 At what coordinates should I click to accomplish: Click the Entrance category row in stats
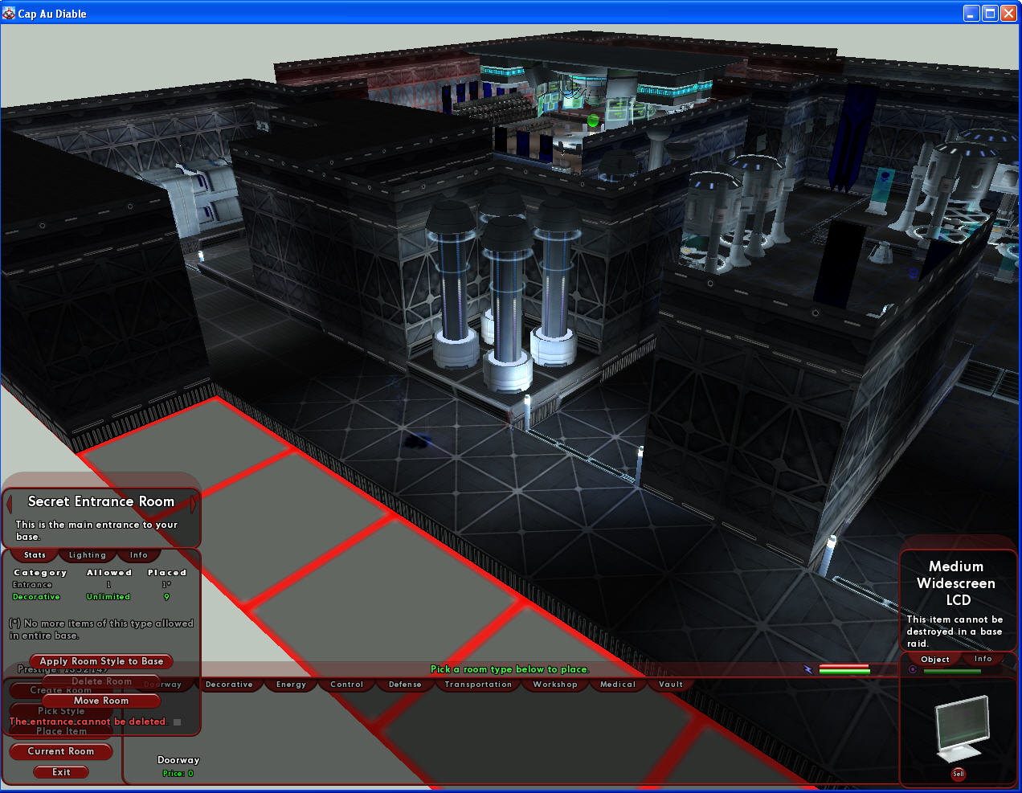tap(91, 585)
